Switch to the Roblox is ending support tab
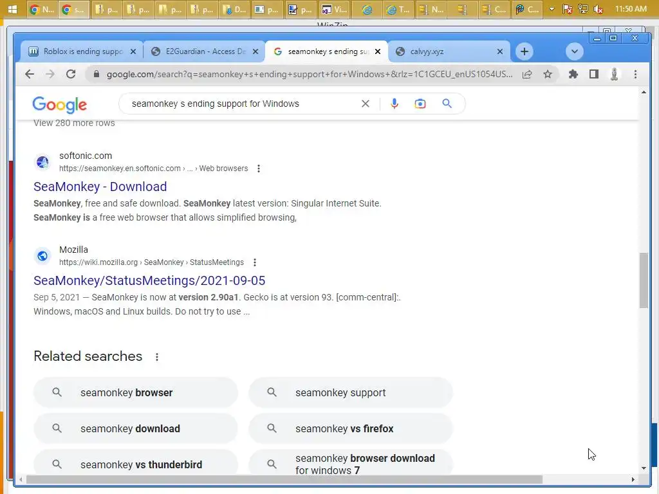 pos(83,51)
